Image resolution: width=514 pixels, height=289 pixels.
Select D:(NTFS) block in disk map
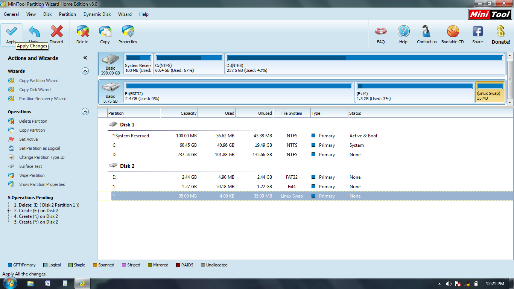point(365,64)
